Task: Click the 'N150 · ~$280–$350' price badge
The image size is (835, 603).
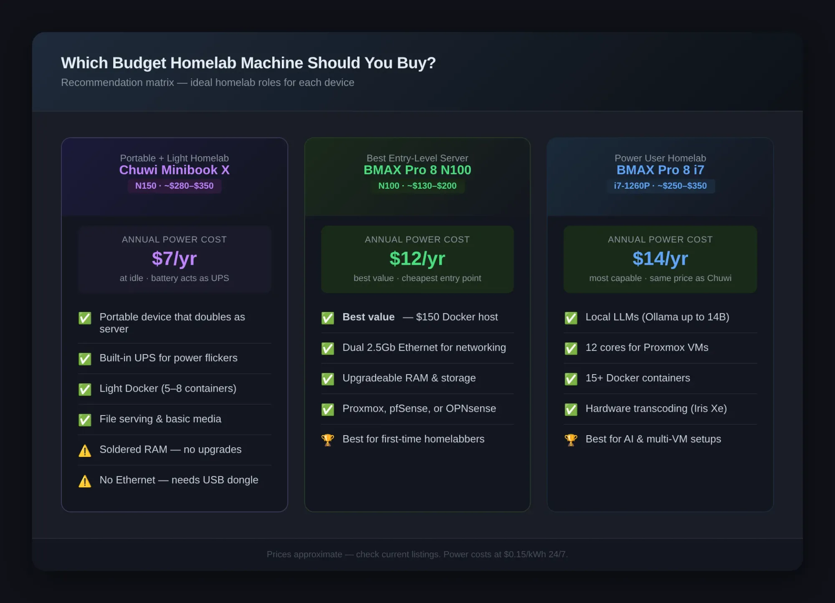Action: coord(174,186)
